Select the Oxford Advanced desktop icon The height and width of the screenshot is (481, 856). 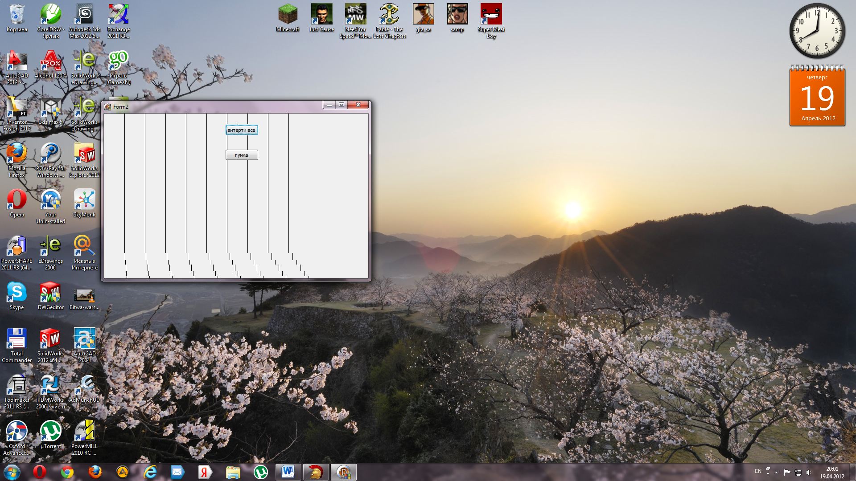click(x=17, y=438)
